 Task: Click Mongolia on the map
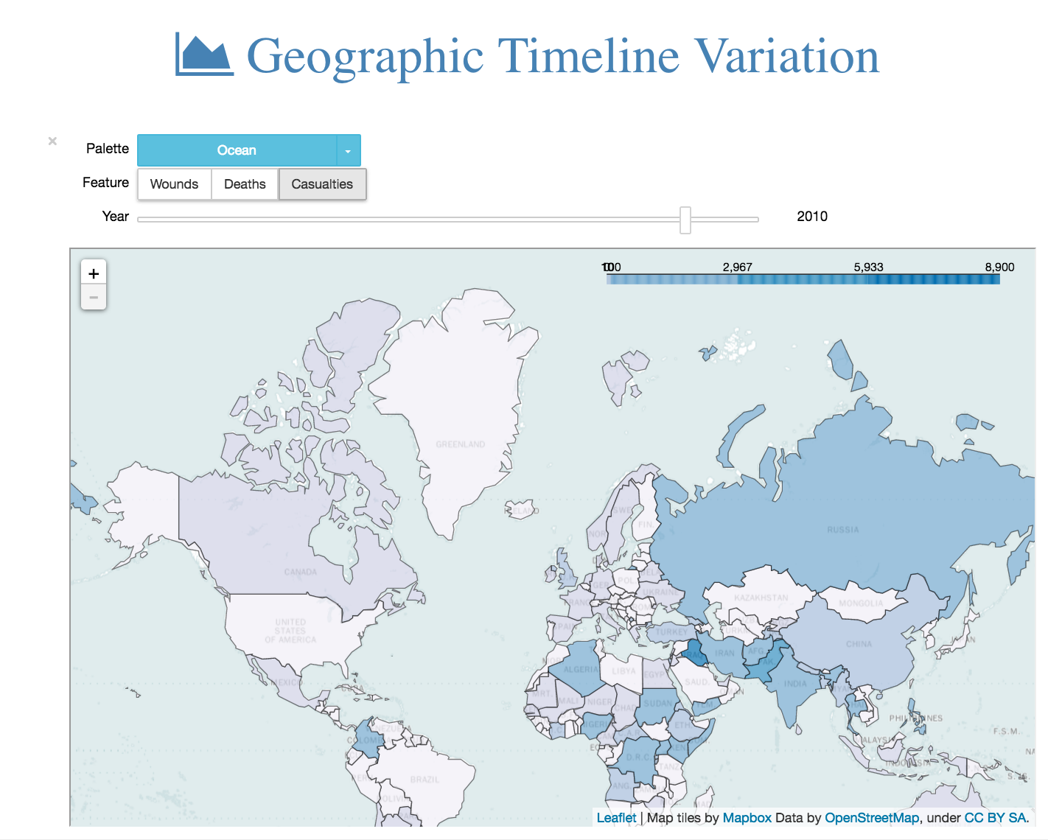(861, 603)
